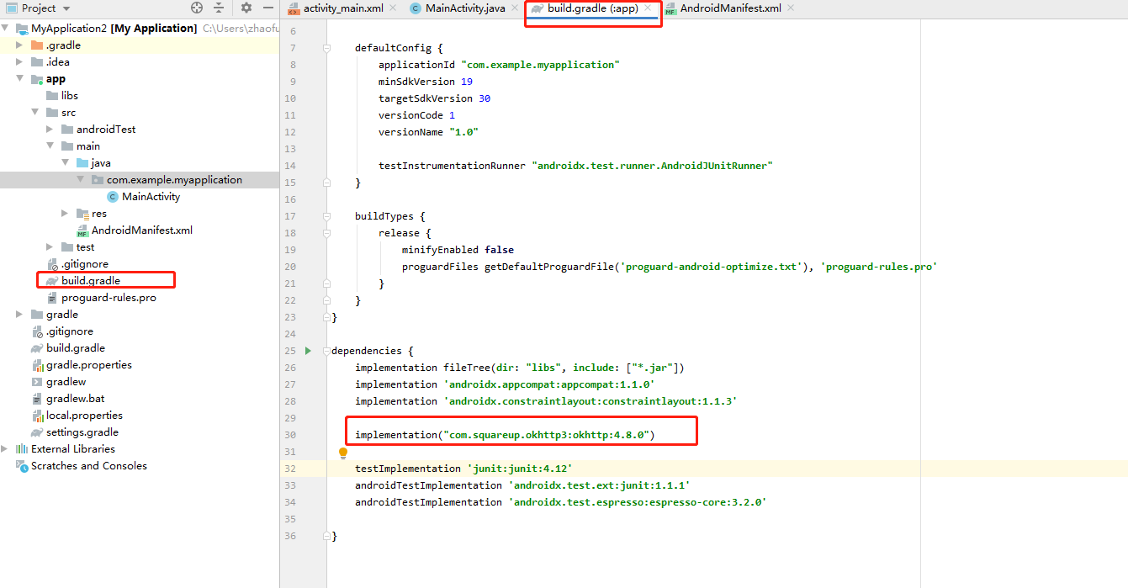Expand the top-level gradle folder arrow

click(20, 315)
